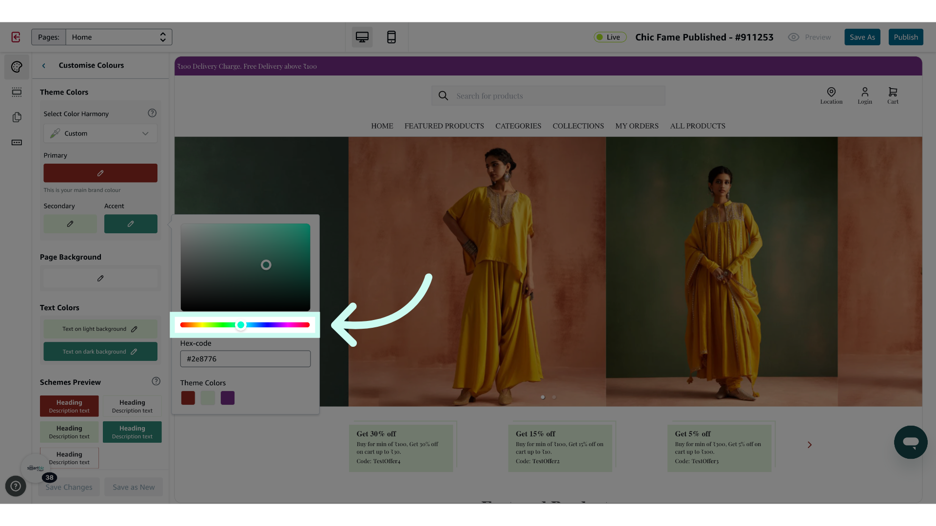Pick the dark red theme colour swatch
936x526 pixels.
coord(188,398)
